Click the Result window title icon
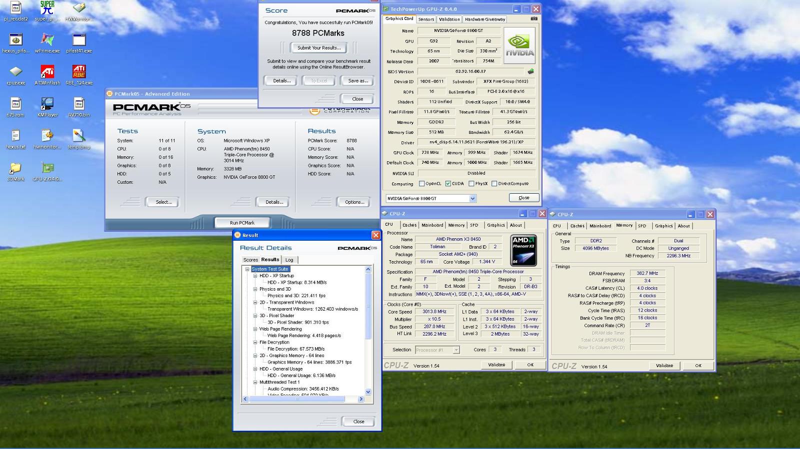 237,235
